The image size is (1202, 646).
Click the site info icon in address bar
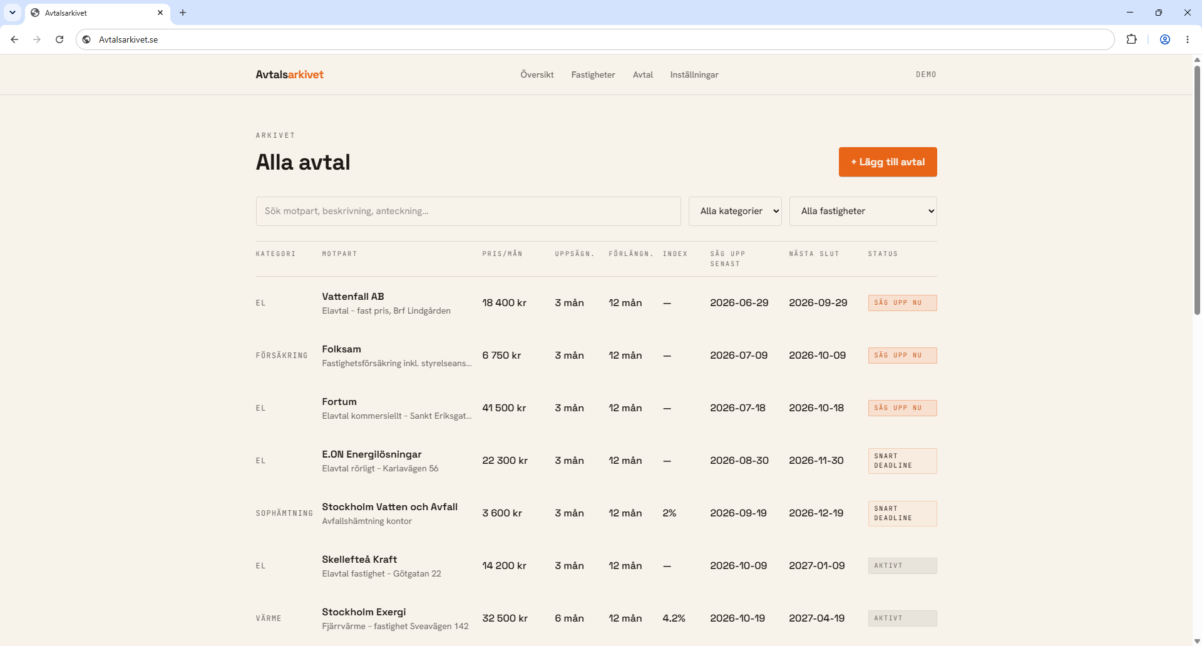coord(87,39)
